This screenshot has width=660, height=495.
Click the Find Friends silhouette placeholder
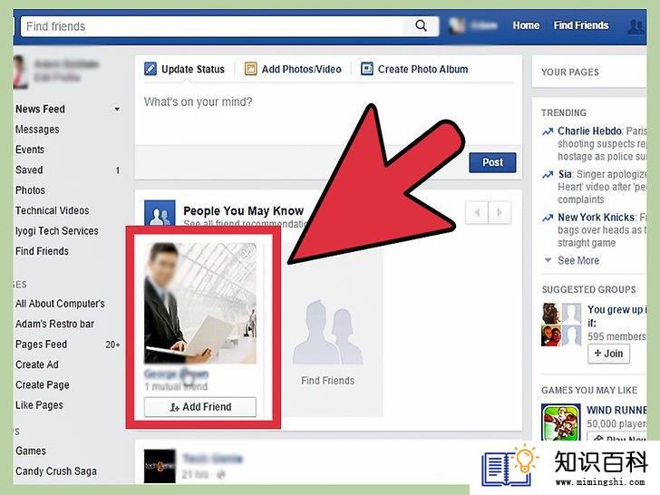(328, 332)
